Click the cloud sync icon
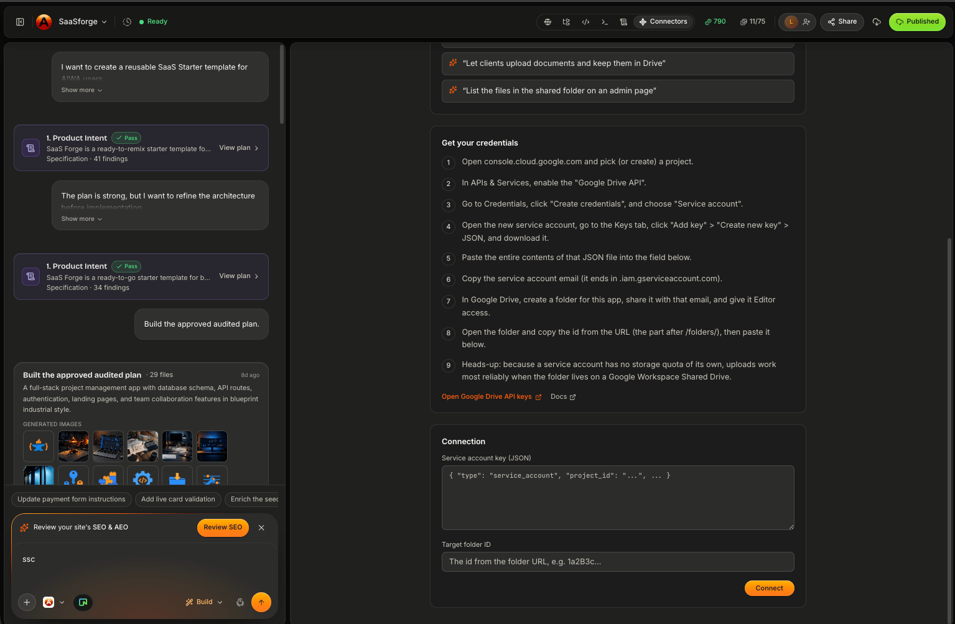 877,22
